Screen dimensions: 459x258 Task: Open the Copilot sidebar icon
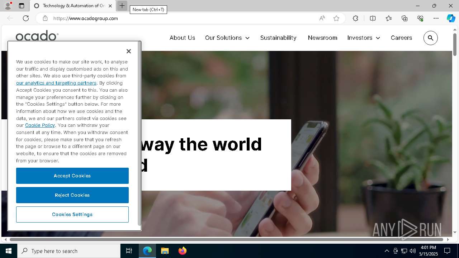(x=451, y=18)
